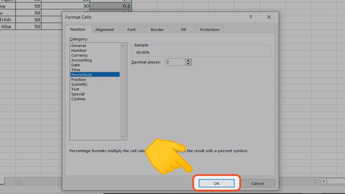
Task: Select the Fill tab
Action: pos(183,30)
